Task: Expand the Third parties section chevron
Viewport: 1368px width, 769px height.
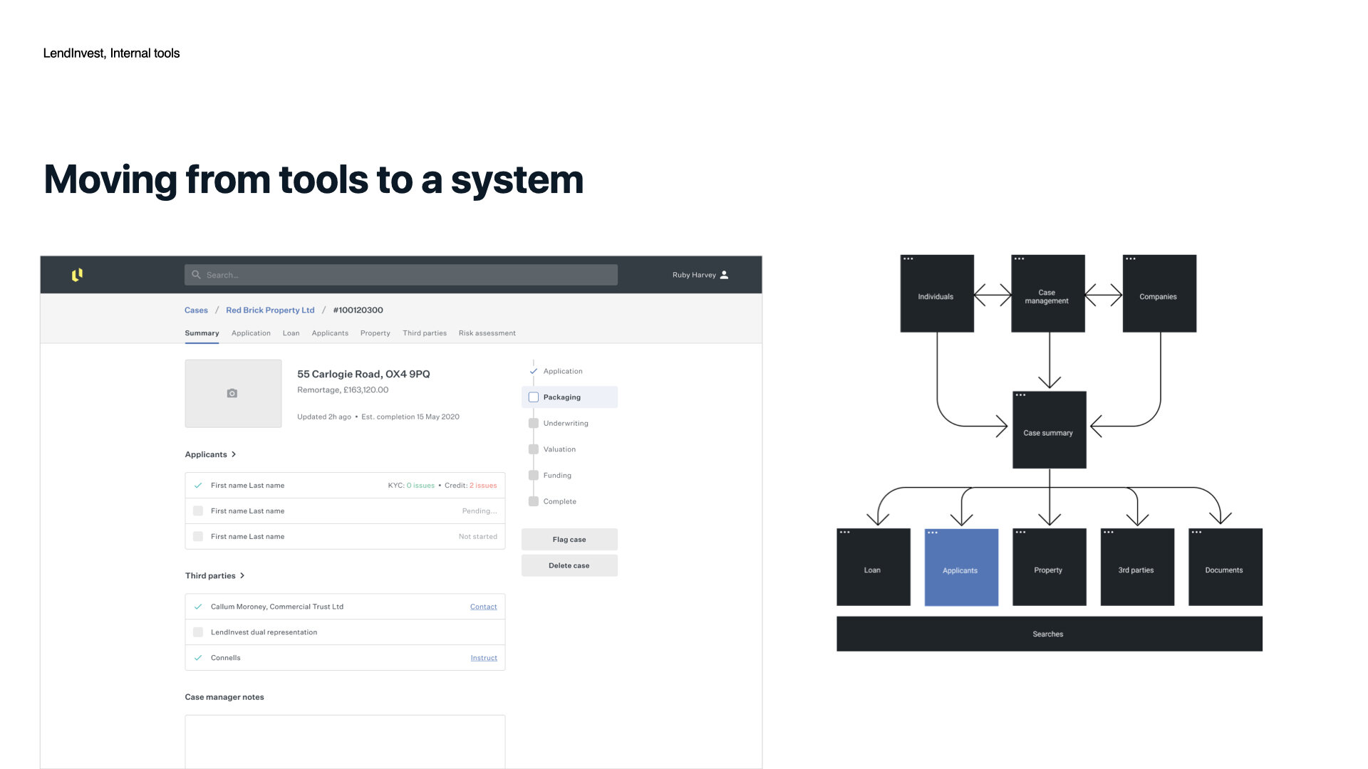Action: point(242,575)
